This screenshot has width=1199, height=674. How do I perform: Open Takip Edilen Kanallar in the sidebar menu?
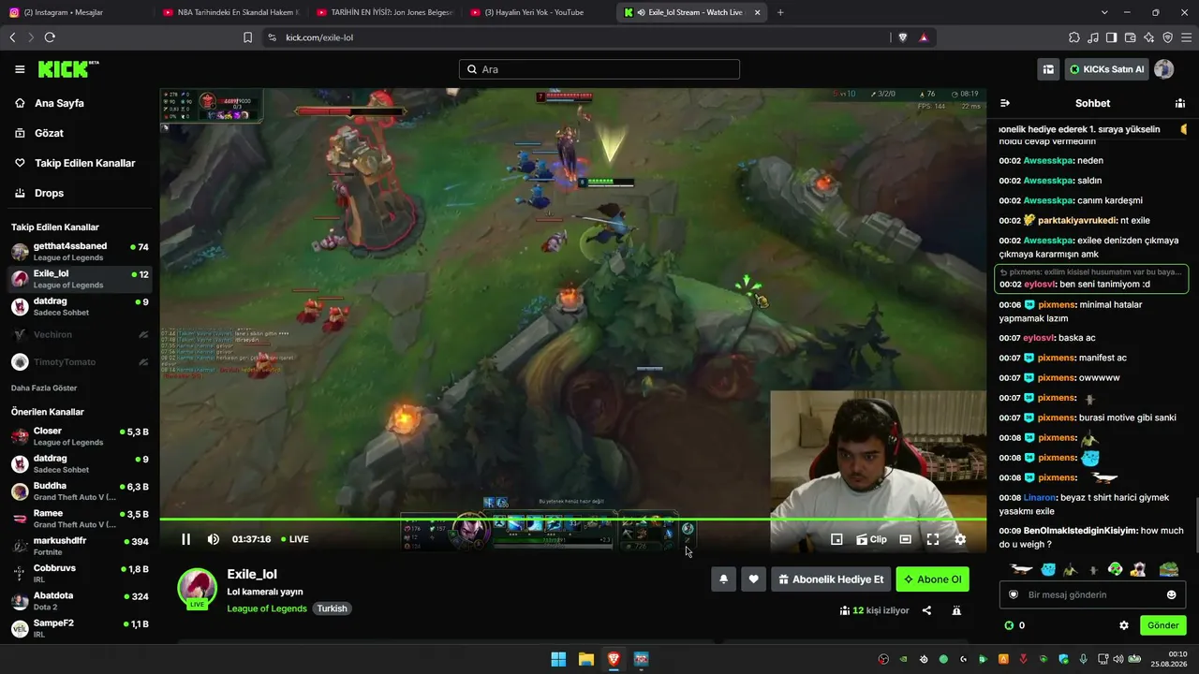click(80, 163)
